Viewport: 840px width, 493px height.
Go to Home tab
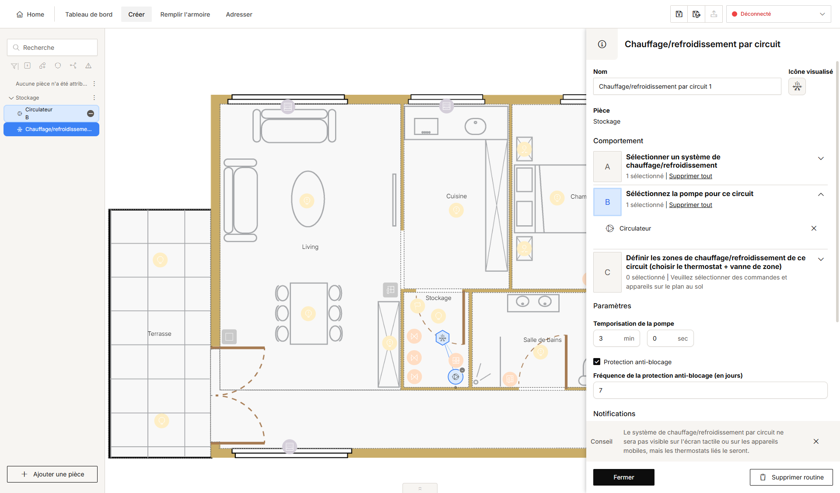pos(30,14)
